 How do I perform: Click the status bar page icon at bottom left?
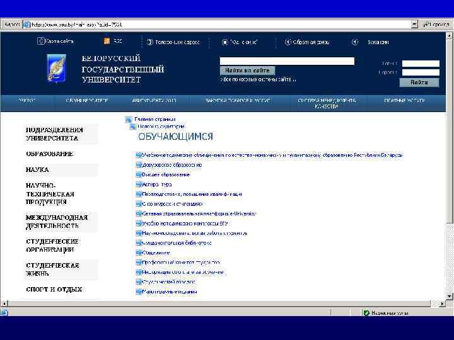pos(4,312)
